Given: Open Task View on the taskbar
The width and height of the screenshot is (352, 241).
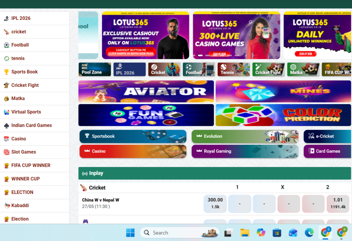Looking at the screenshot, I should tap(229, 233).
